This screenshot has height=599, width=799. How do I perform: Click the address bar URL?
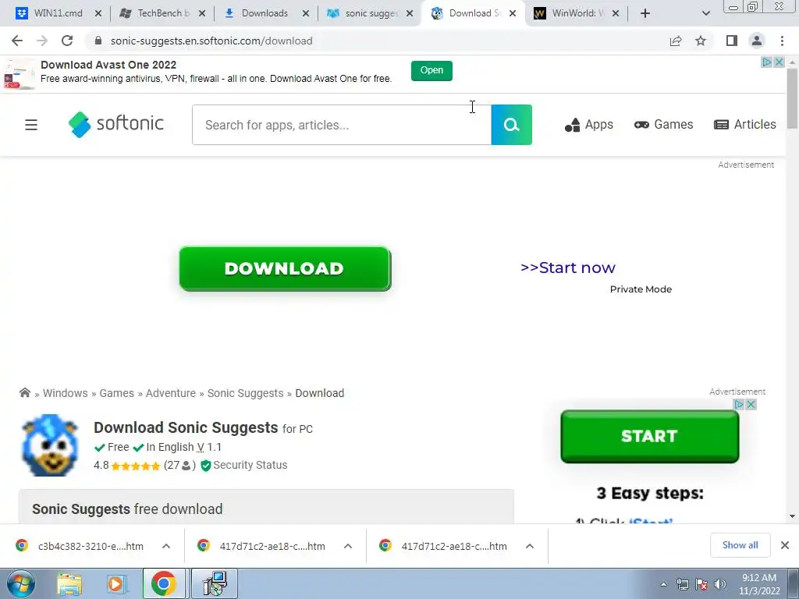[211, 41]
